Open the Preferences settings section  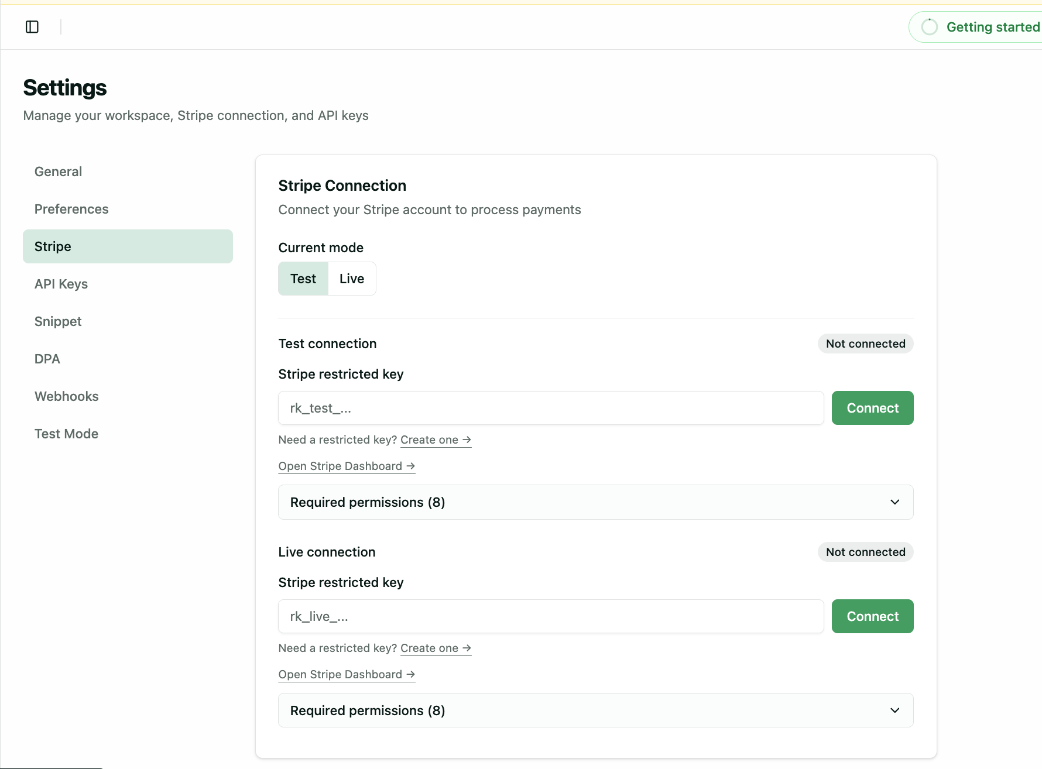(128, 209)
